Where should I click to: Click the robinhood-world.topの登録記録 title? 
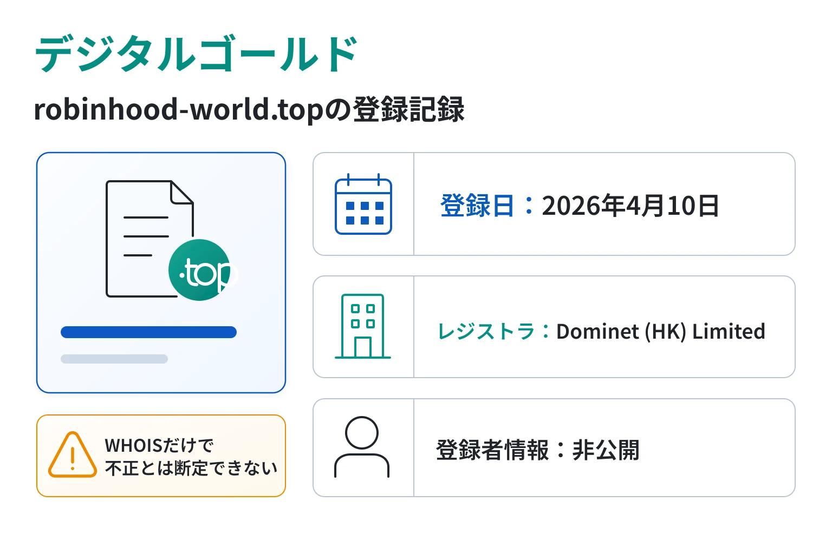pos(249,109)
